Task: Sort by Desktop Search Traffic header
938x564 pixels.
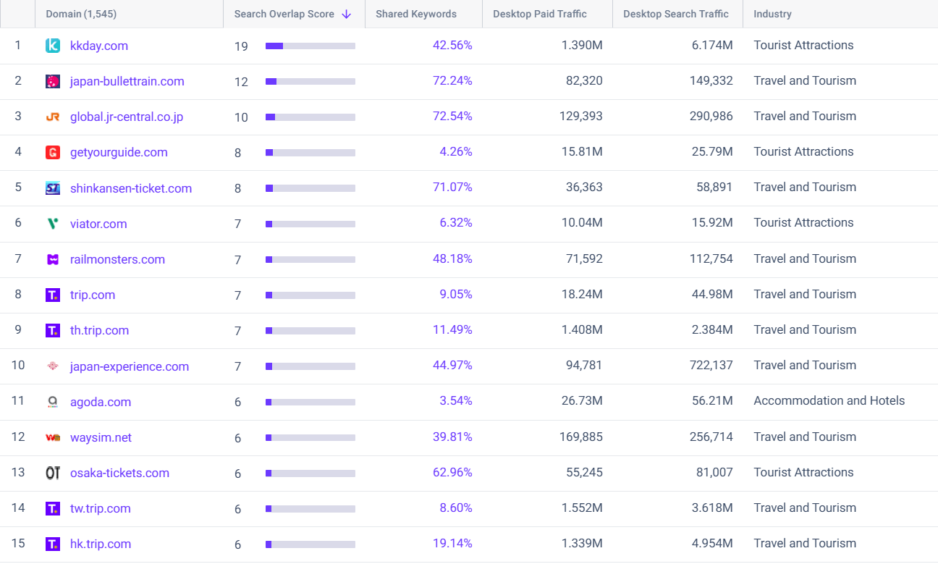Action: tap(676, 14)
